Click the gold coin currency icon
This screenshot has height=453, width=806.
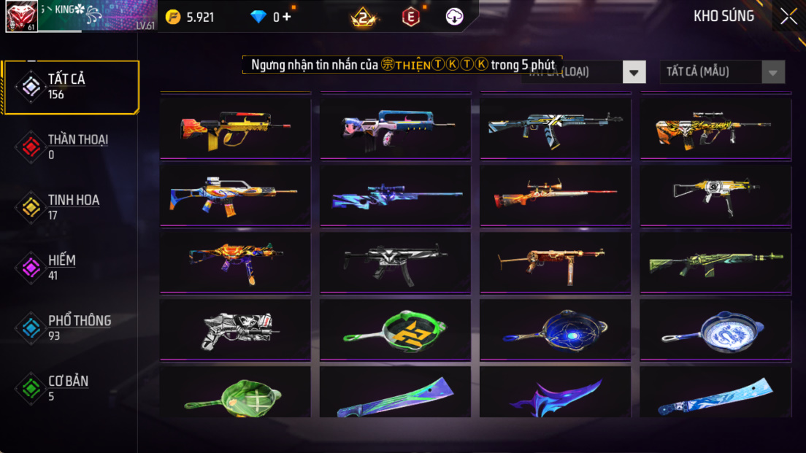173,17
